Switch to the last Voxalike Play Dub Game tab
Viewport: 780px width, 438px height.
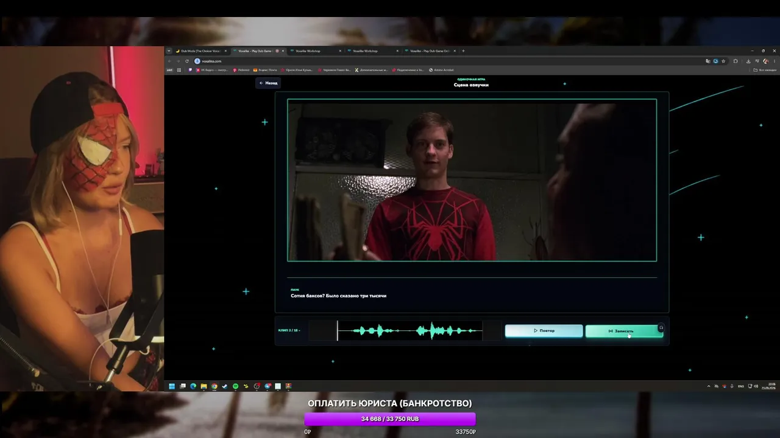pos(430,51)
